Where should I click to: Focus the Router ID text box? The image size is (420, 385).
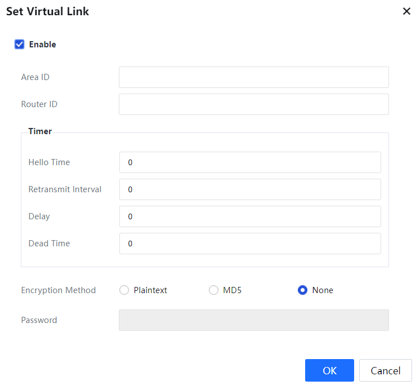[253, 104]
